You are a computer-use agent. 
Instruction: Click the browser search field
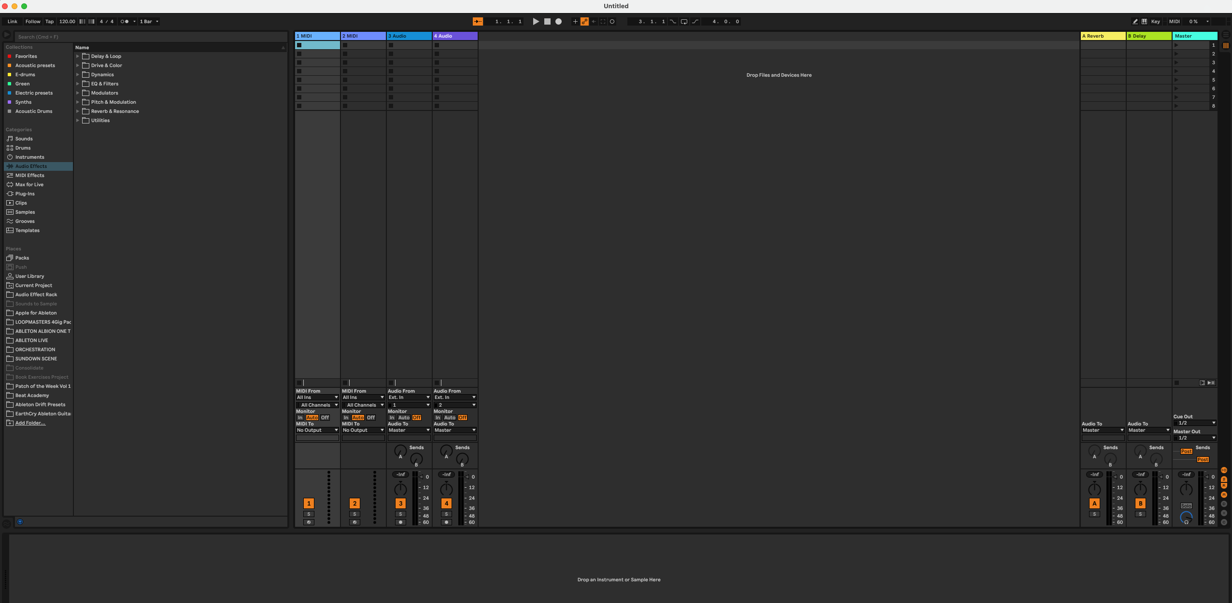click(151, 37)
